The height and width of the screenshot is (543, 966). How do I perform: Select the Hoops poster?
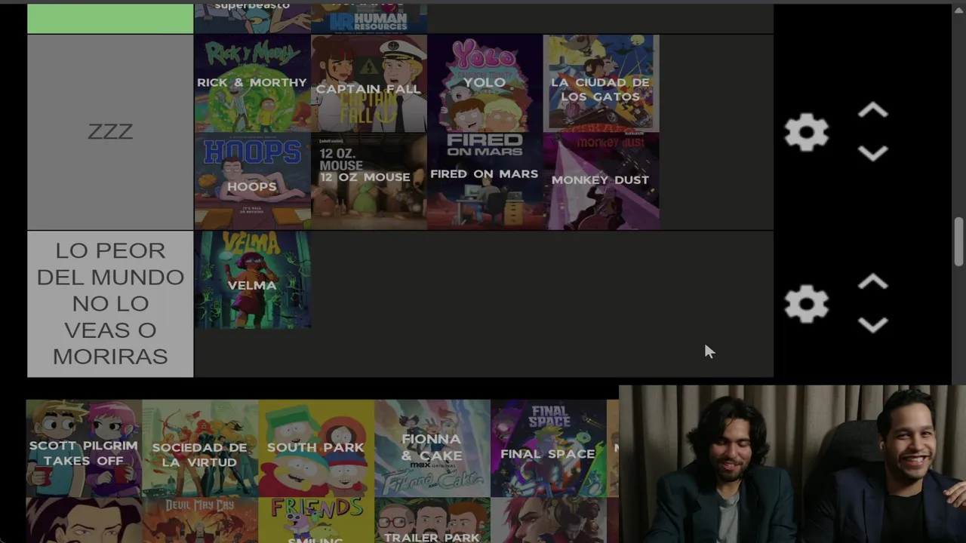click(x=252, y=181)
